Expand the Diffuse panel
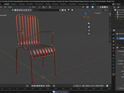The width and height of the screenshot is (124, 93). click(x=121, y=88)
